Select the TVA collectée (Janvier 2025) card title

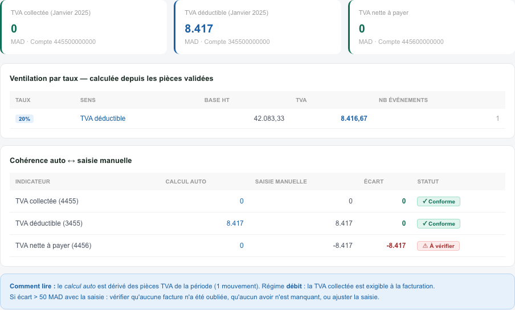tap(51, 13)
